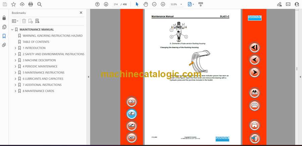302x146 pixels.
Task: Print the document
Action: point(31,4)
